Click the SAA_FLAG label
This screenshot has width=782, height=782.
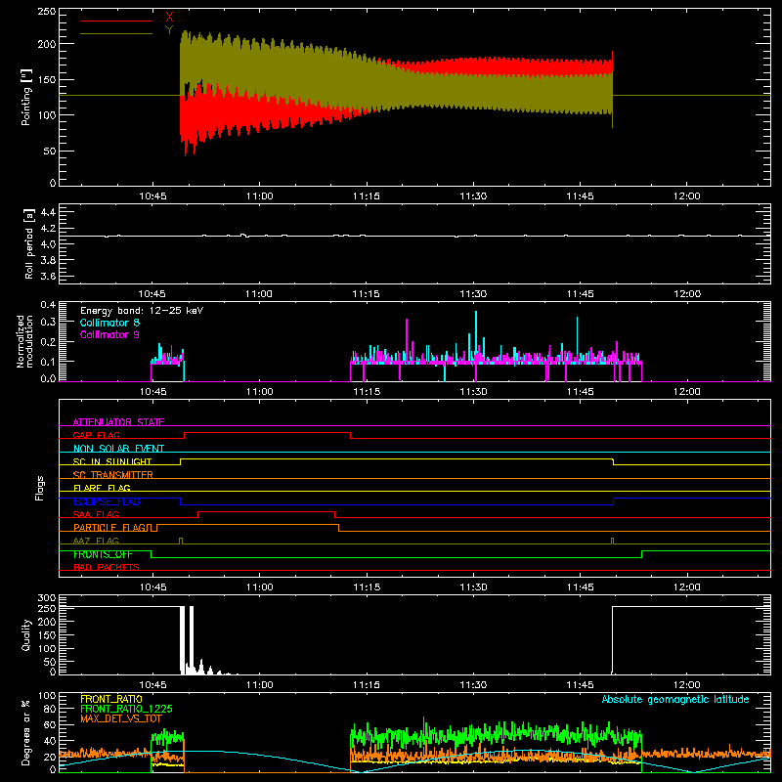[96, 514]
